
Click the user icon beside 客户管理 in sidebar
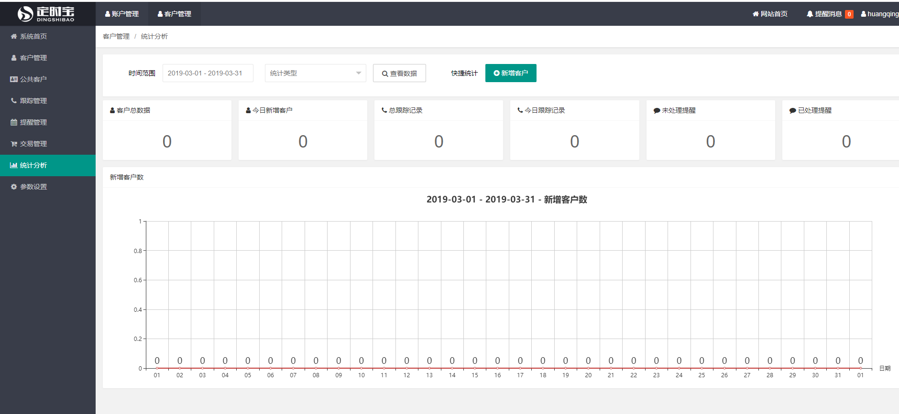(x=14, y=58)
